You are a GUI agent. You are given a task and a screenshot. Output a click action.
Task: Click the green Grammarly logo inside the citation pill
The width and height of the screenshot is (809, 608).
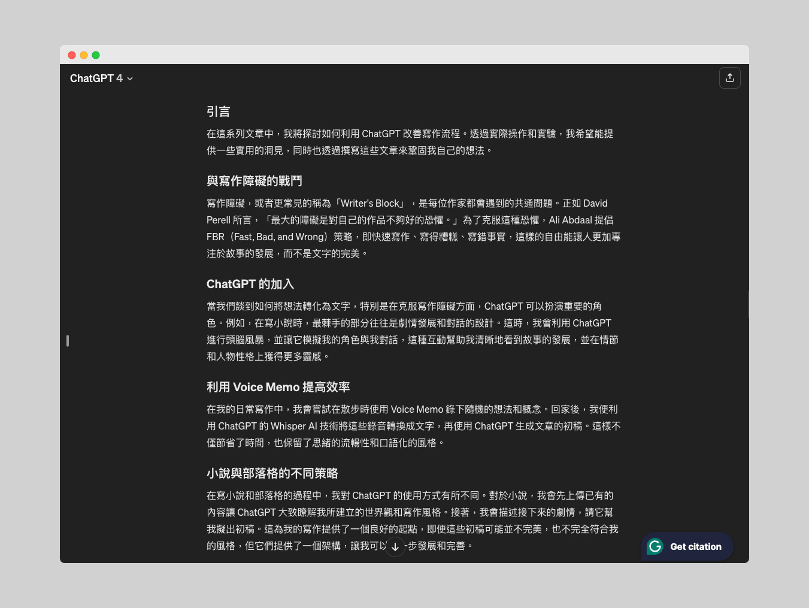pyautogui.click(x=655, y=546)
